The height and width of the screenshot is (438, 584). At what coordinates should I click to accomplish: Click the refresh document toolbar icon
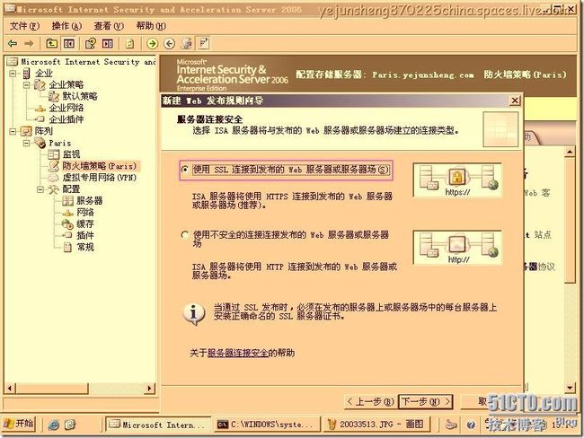point(129,44)
